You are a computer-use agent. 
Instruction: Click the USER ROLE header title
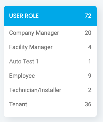click(24, 16)
